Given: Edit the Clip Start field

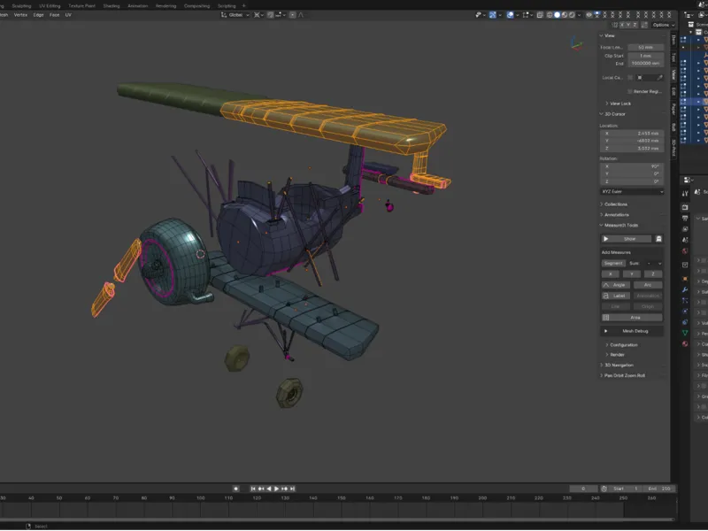Looking at the screenshot, I should tap(646, 56).
